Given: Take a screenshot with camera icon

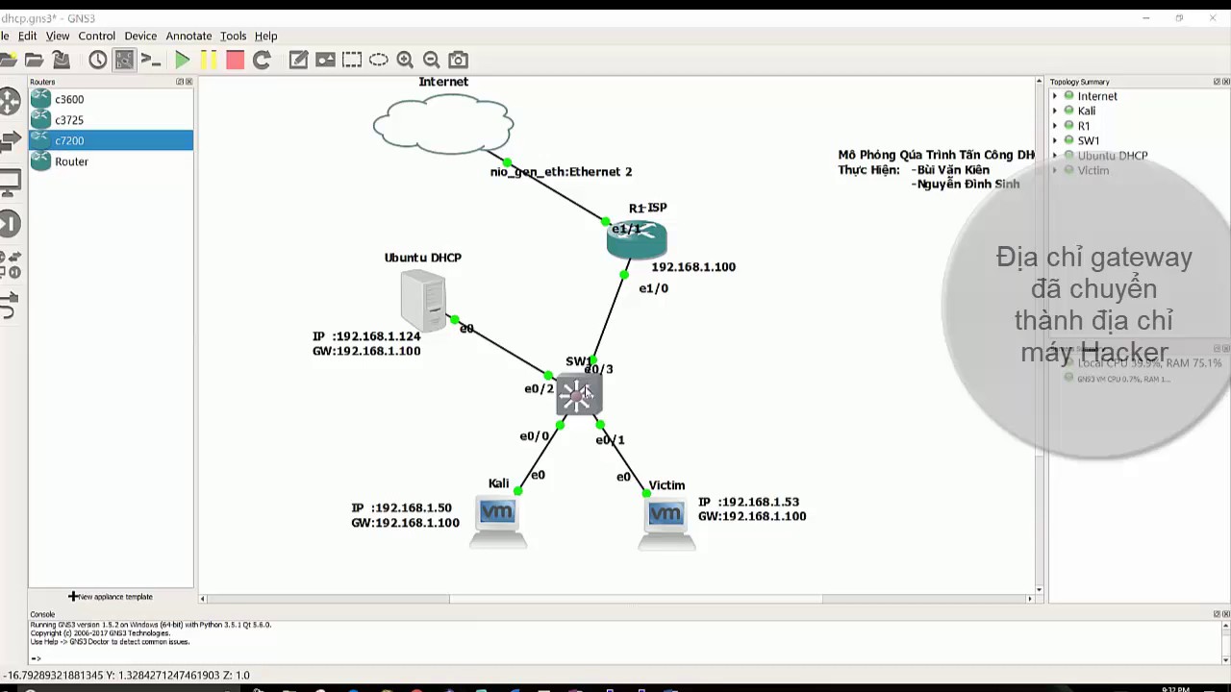Looking at the screenshot, I should click(x=459, y=60).
